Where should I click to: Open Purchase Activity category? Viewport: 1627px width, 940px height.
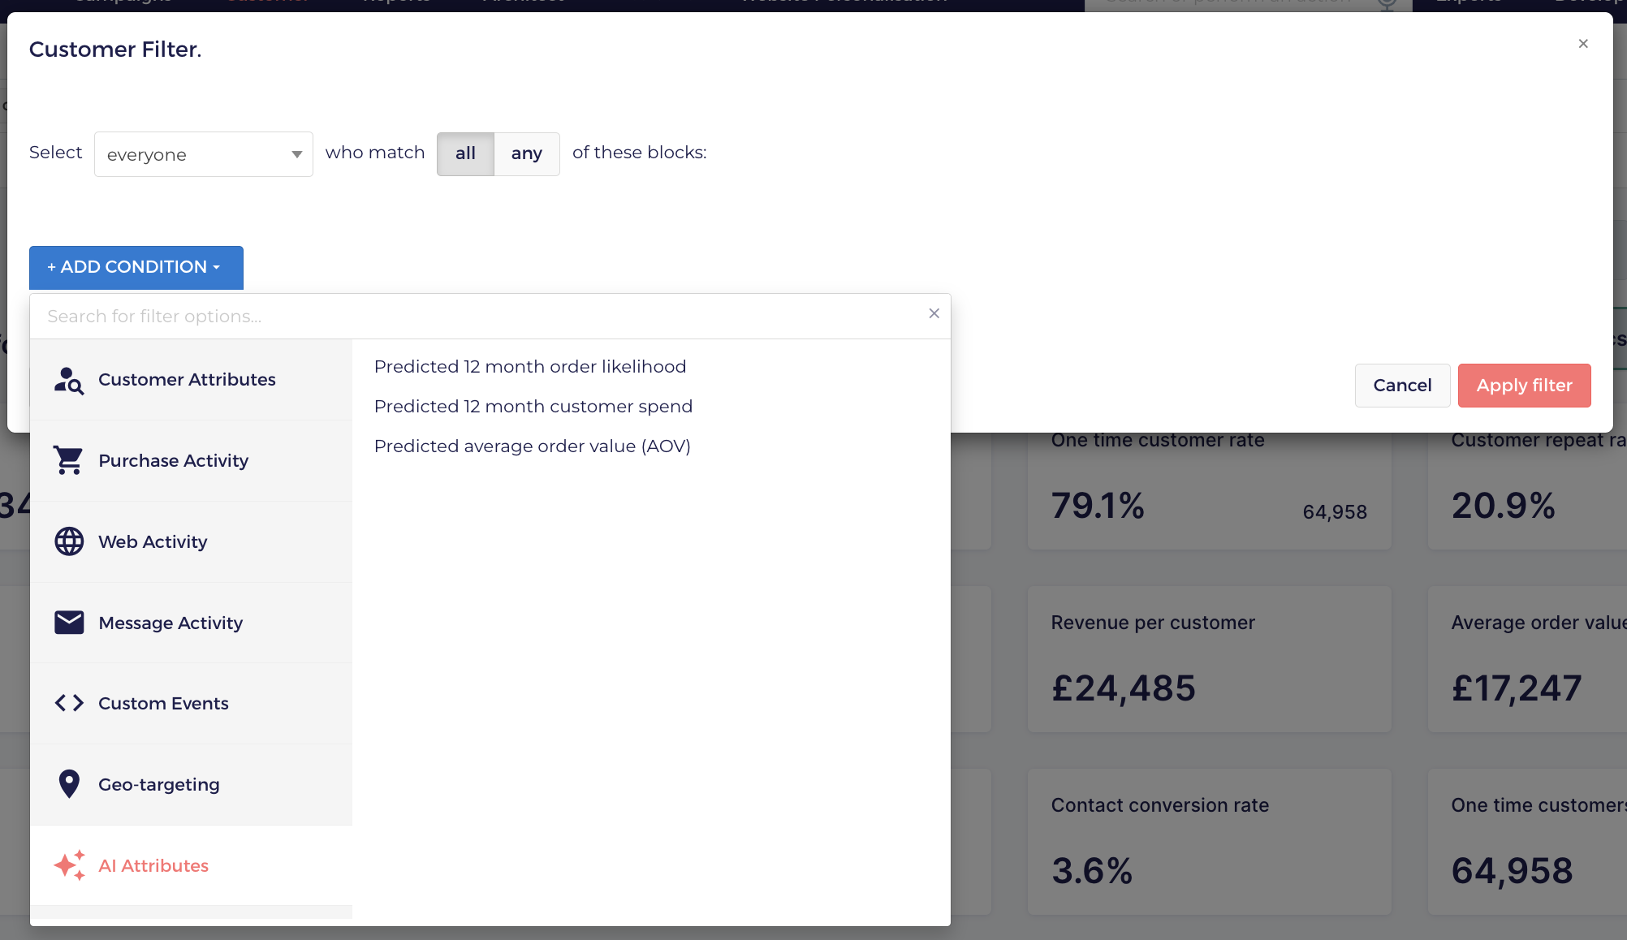click(192, 460)
